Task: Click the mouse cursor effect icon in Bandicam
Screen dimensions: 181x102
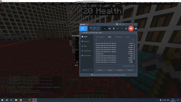Action: point(118,29)
